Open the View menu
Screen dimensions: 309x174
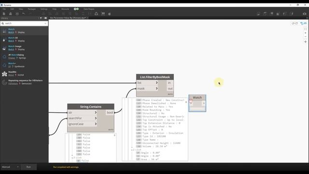(21, 9)
